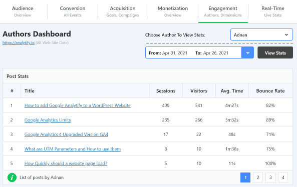Open the Audience Overview tab

(23, 11)
